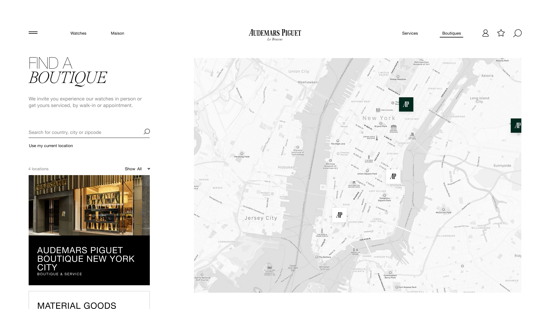Select the AP map marker near Stuyvesant Town
This screenshot has height=309, width=550.
(x=393, y=177)
